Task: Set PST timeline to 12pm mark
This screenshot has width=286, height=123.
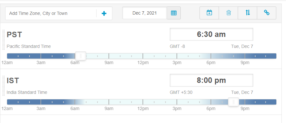Action: (143, 56)
